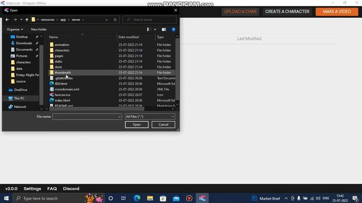This screenshot has width=362, height=203.
Task: Select the 404.html file
Action: tap(61, 84)
